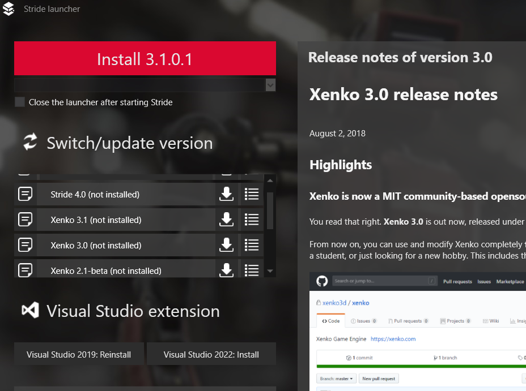Image resolution: width=526 pixels, height=391 pixels.
Task: Click the Xenko 3.0 release notes heading
Action: click(403, 94)
